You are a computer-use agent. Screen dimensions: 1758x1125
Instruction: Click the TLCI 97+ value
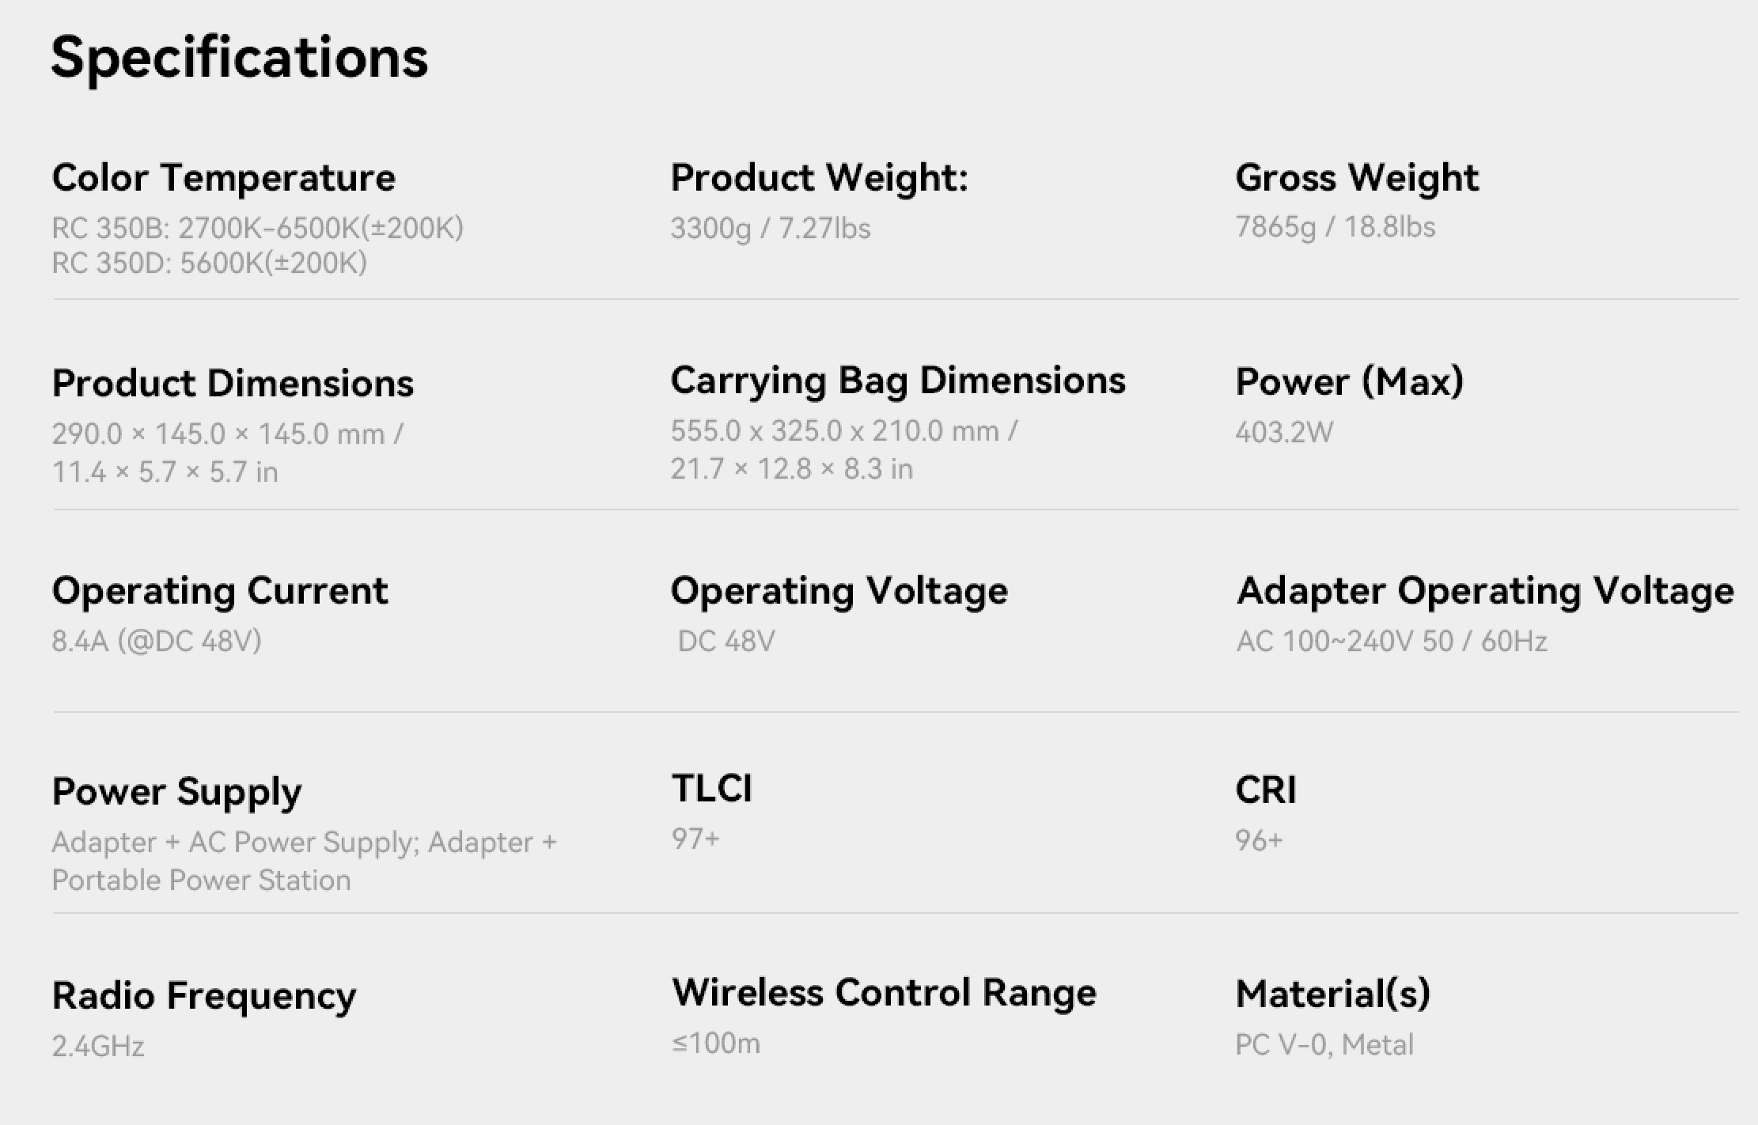(x=695, y=839)
